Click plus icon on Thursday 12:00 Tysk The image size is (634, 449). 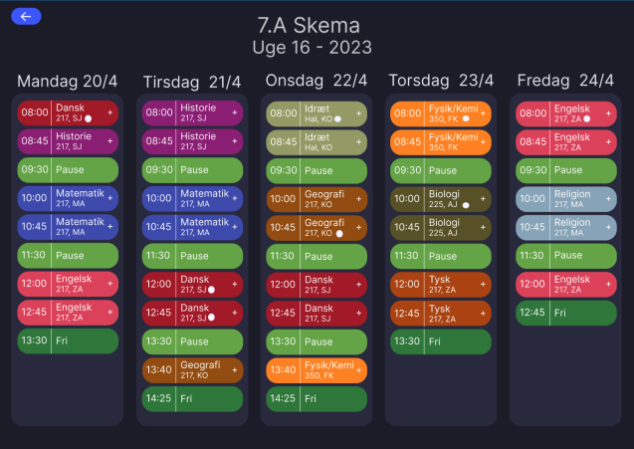point(483,285)
